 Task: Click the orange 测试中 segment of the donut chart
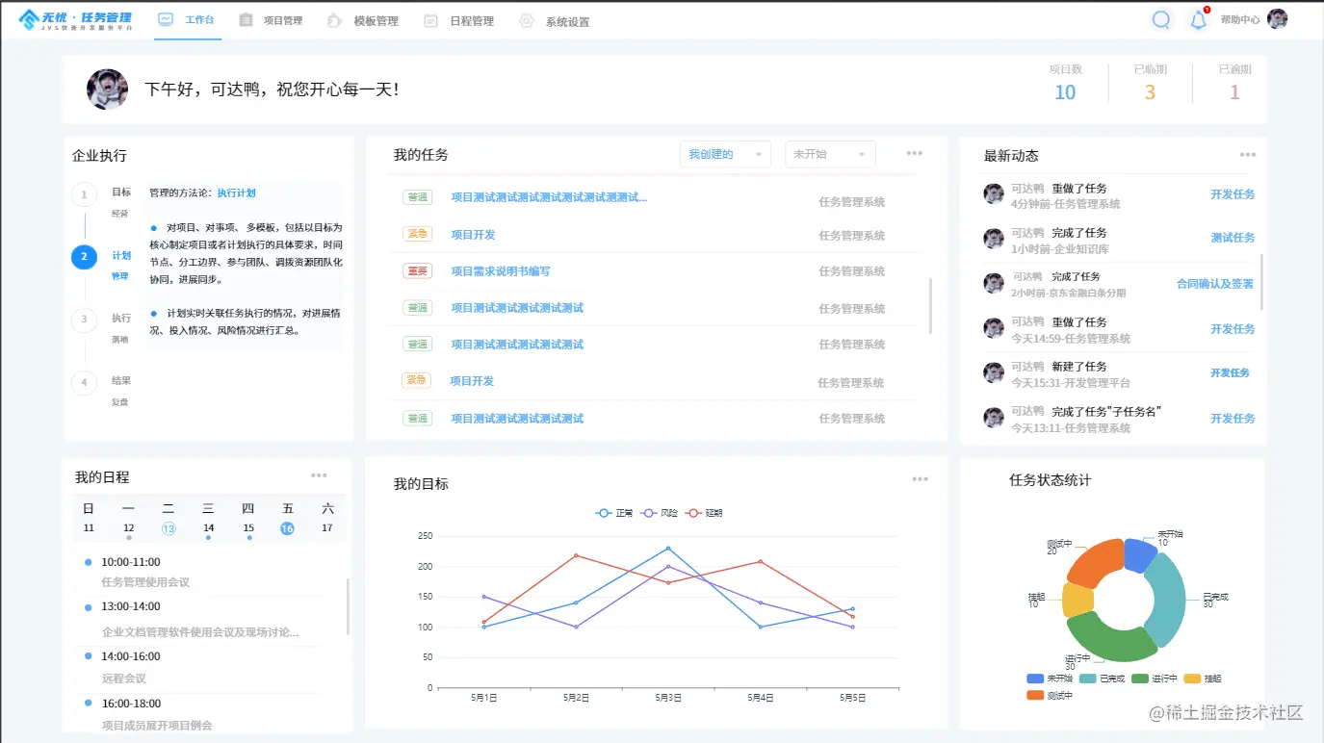point(1096,562)
